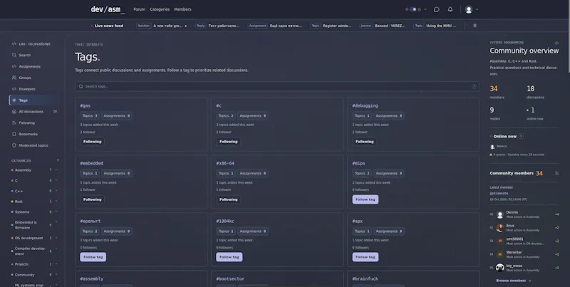The image size is (570, 287).
Task: Open the Compiler development category
Action: [x=29, y=251]
